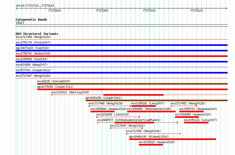The height and width of the screenshot is (155, 235).
Task: Open the dgv3407n100 (Coe2014) variant label
Action: (x=32, y=48)
